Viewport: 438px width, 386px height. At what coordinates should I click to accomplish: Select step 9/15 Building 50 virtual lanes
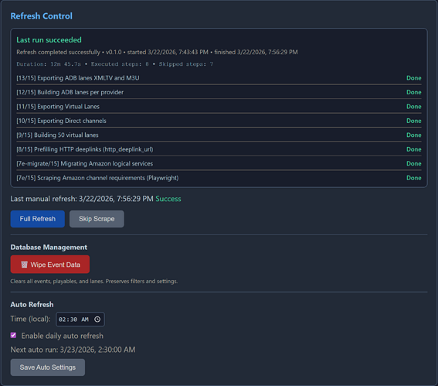coord(219,135)
